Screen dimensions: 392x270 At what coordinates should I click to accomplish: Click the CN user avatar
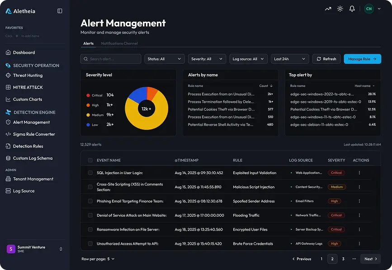(x=369, y=9)
